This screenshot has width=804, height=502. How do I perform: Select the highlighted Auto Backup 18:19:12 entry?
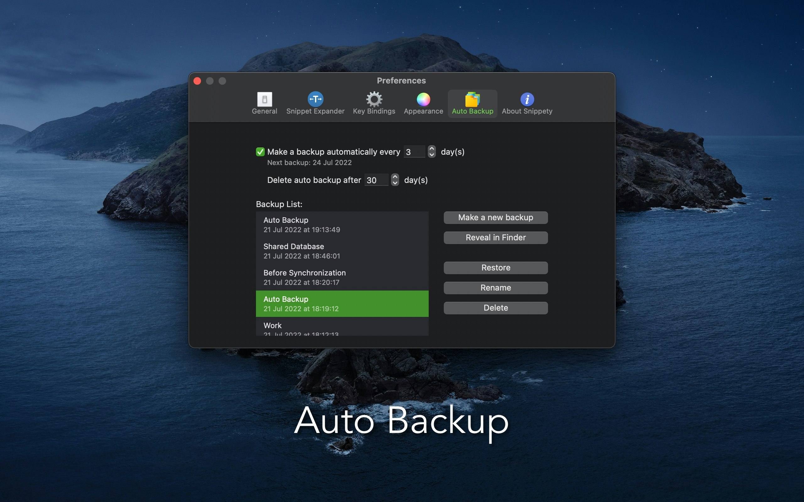click(x=342, y=303)
